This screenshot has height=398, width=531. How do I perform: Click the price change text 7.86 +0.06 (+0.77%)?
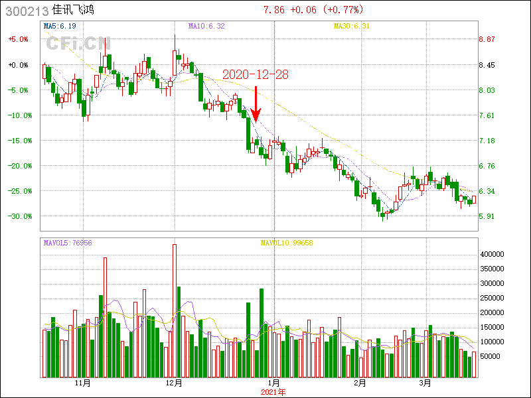click(313, 10)
